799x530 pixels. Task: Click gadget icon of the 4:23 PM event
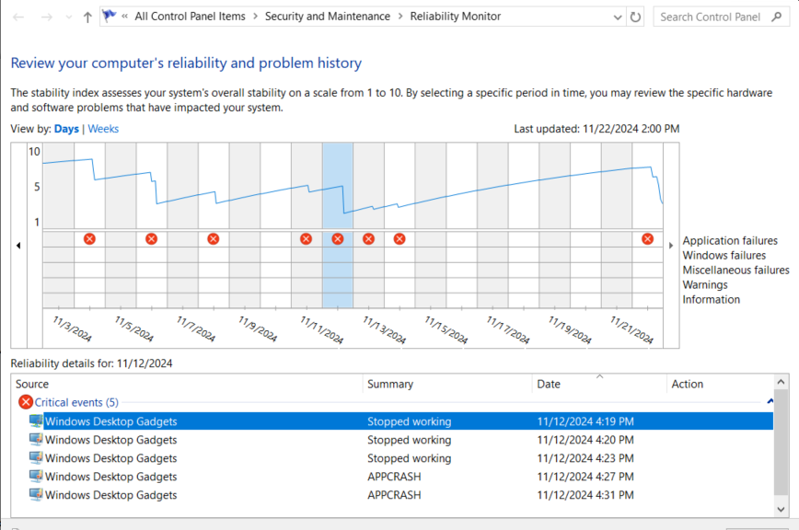(36, 457)
